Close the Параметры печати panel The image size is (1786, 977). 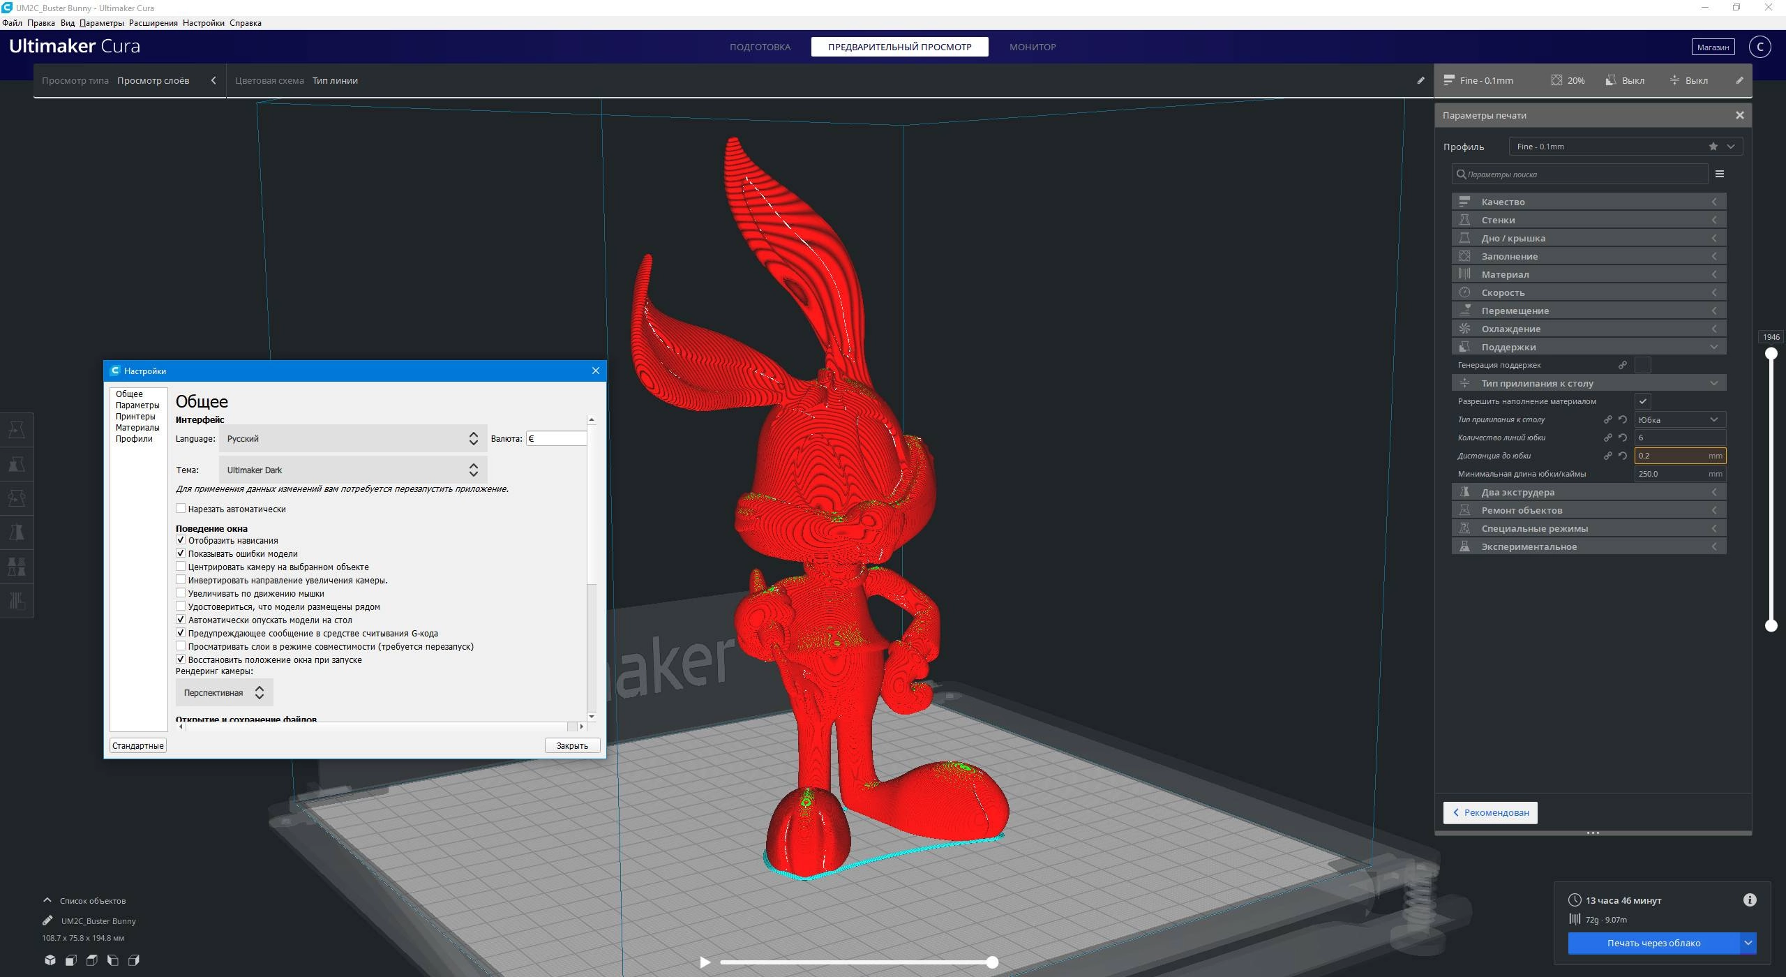pyautogui.click(x=1740, y=115)
